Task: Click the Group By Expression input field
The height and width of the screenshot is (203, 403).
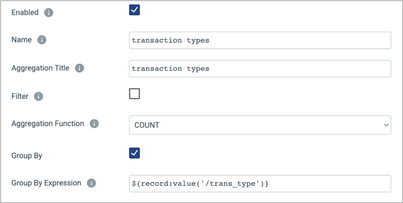Action: [260, 183]
